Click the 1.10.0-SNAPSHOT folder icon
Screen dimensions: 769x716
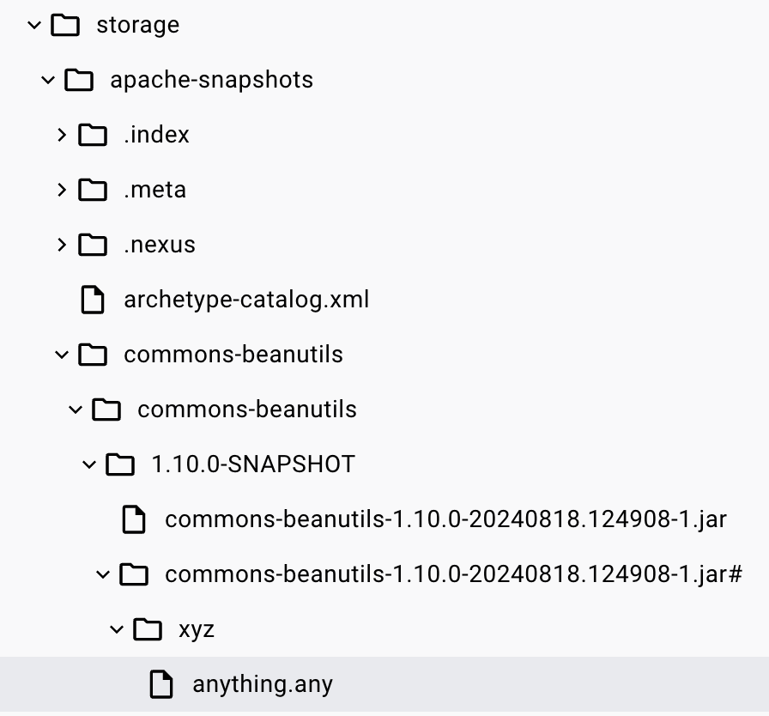120,464
